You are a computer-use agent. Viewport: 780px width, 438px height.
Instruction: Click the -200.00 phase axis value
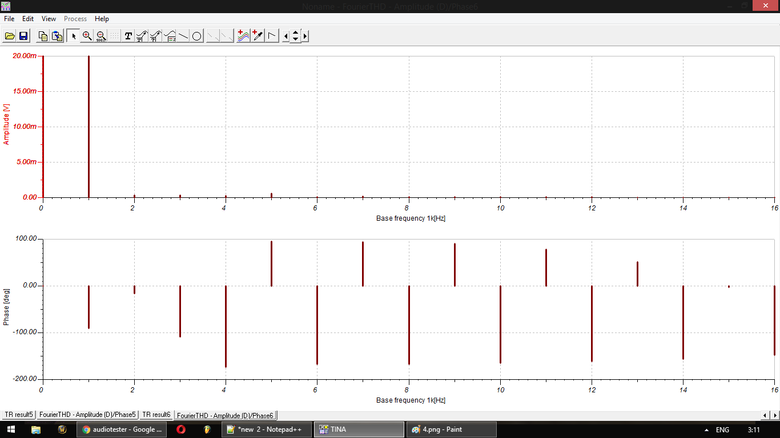(25, 379)
